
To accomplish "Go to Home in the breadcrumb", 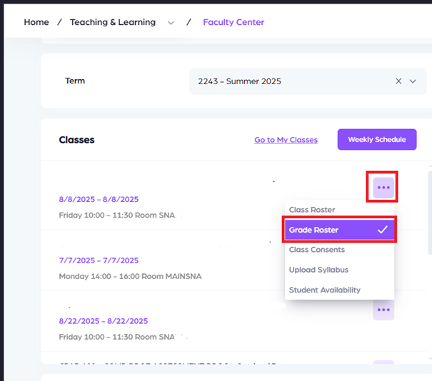I will [x=36, y=22].
